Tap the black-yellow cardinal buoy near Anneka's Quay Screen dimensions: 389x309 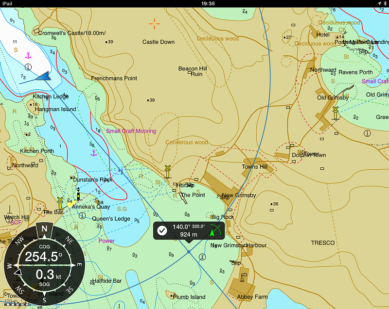78,194
